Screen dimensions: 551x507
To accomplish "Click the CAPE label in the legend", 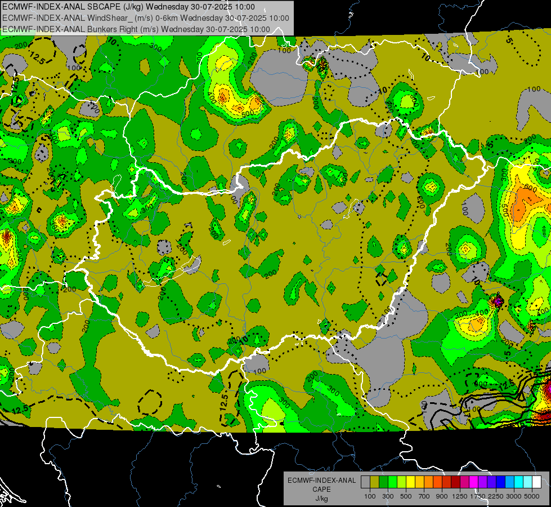I will (x=321, y=490).
